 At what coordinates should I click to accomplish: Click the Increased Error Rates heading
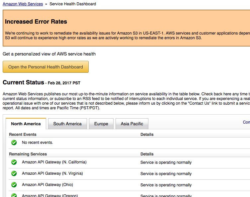[x=36, y=22]
